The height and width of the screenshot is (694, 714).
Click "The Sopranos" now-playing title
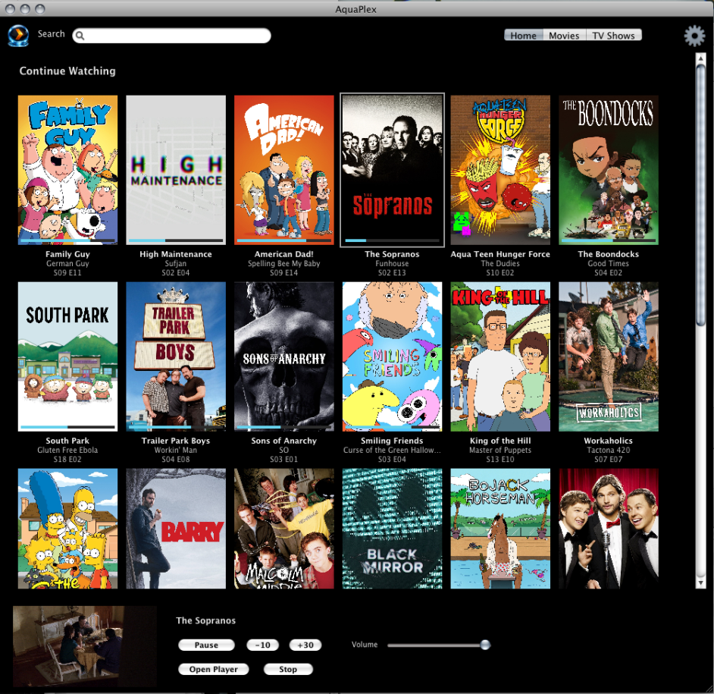[206, 620]
